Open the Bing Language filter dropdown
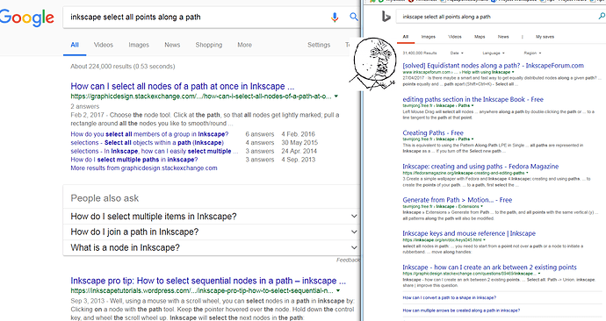Image resolution: width=606 pixels, height=321 pixels. (494, 53)
